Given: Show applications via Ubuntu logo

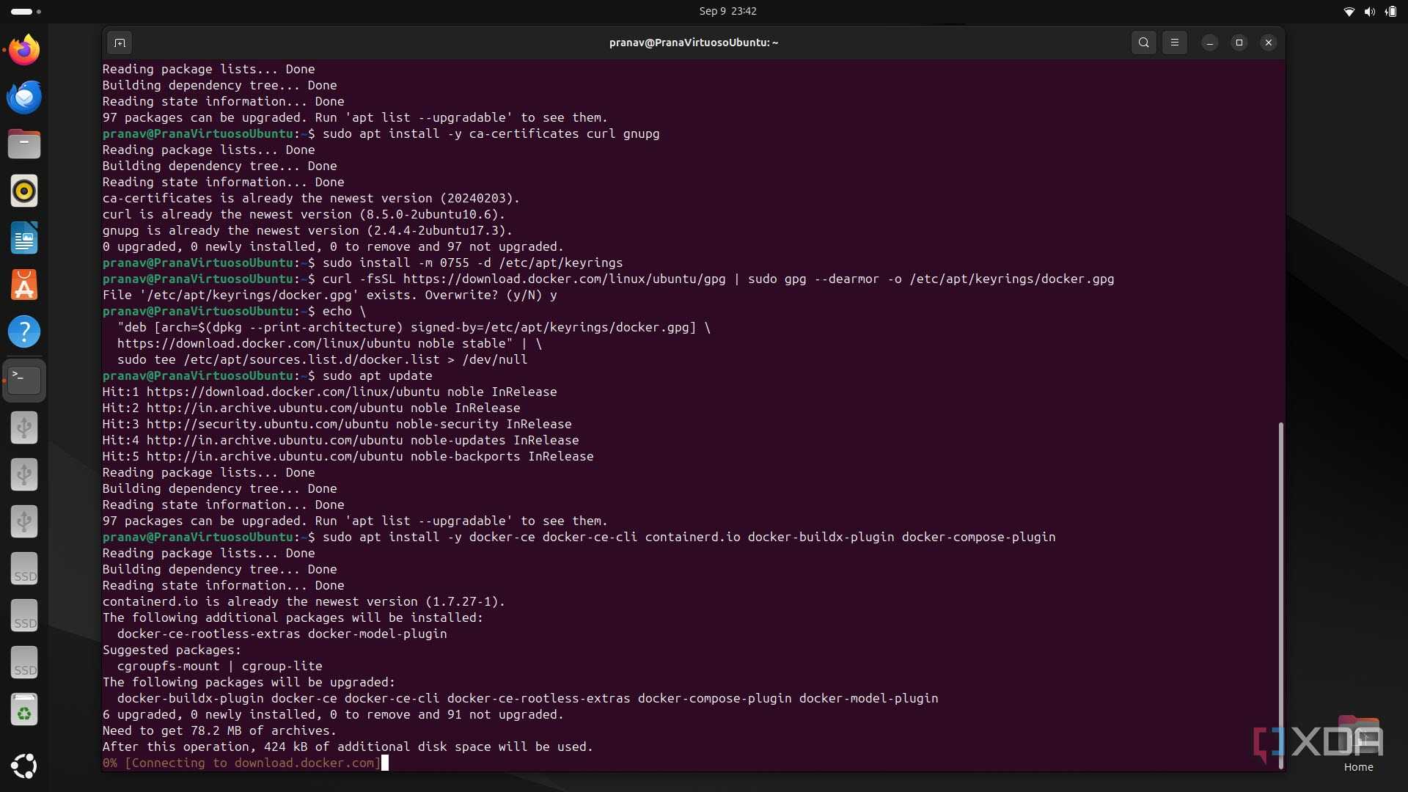Looking at the screenshot, I should pyautogui.click(x=24, y=766).
